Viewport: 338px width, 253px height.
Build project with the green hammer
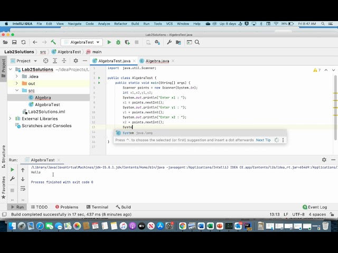(53, 42)
